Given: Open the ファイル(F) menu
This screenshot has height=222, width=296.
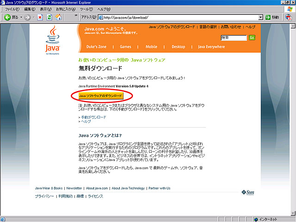Looking at the screenshot, I should [x=12, y=9].
